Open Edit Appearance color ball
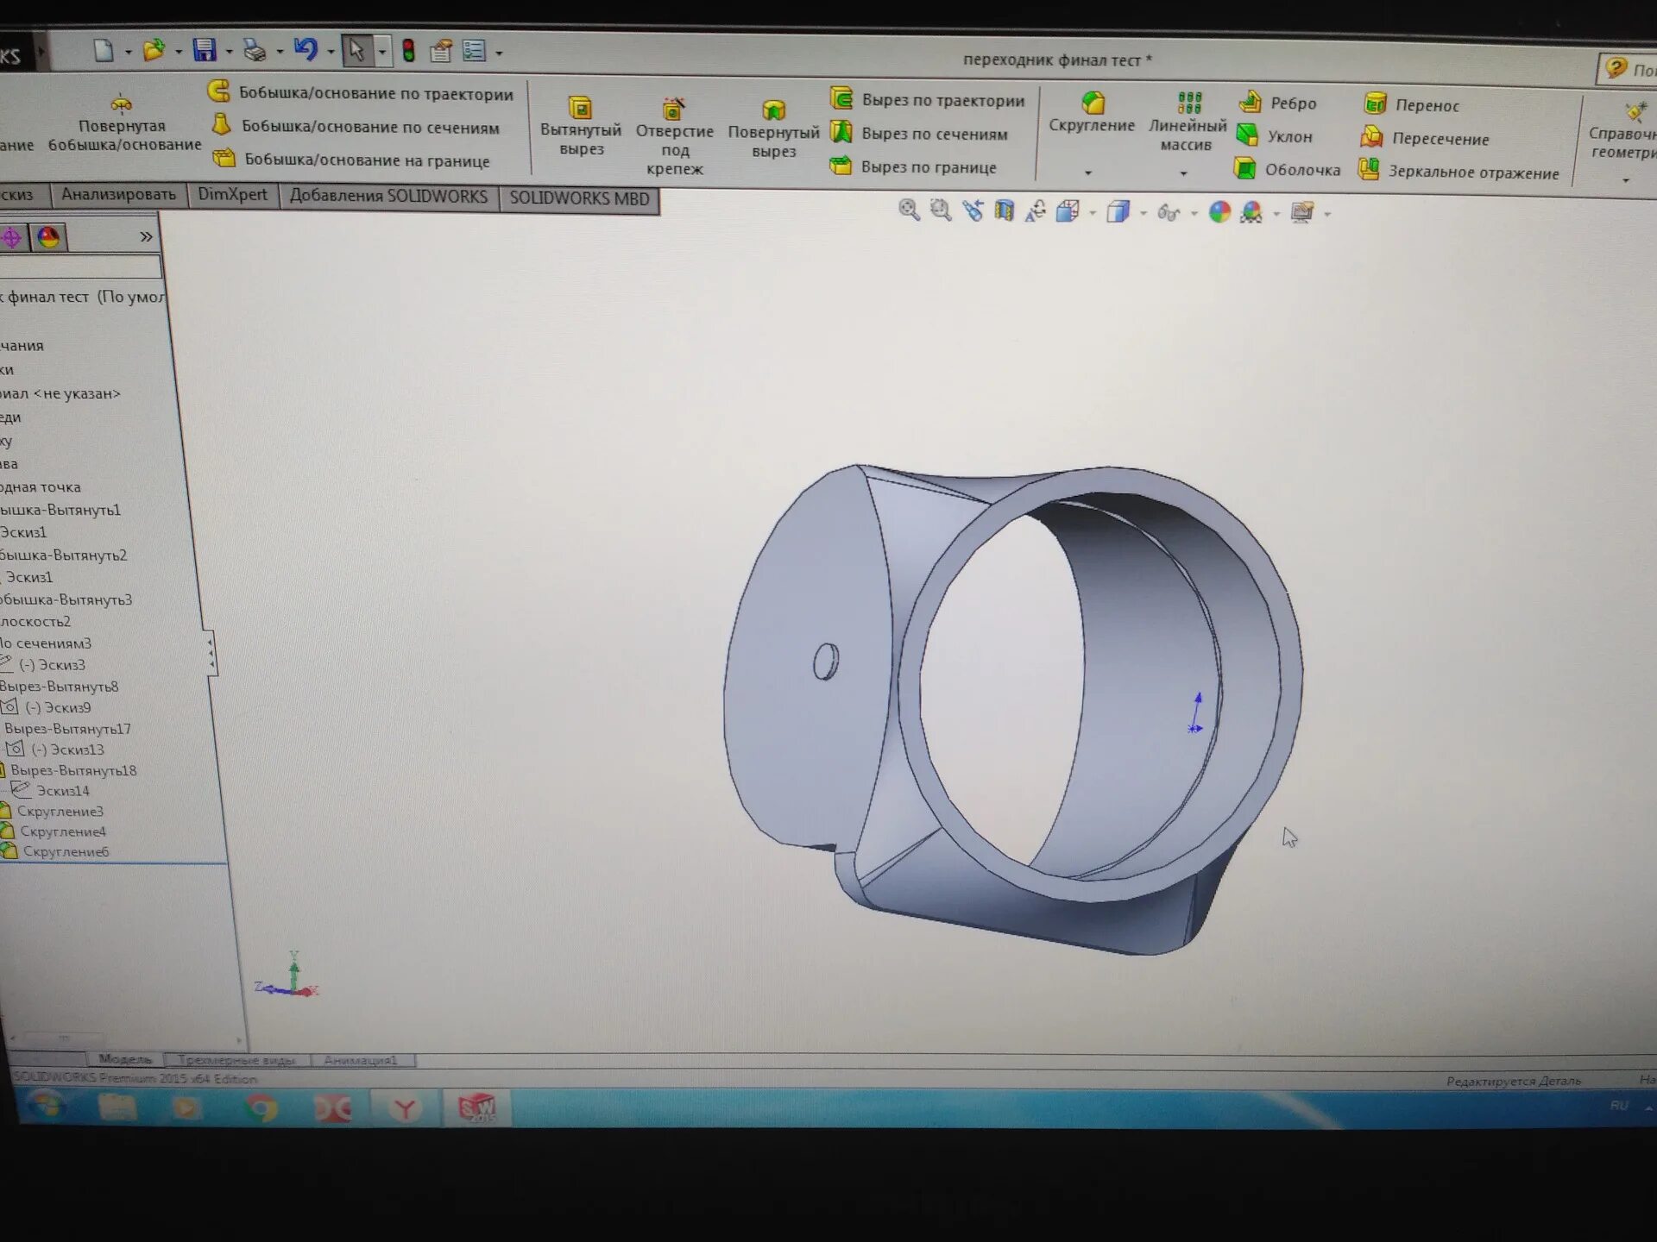The height and width of the screenshot is (1242, 1657). point(1219,212)
